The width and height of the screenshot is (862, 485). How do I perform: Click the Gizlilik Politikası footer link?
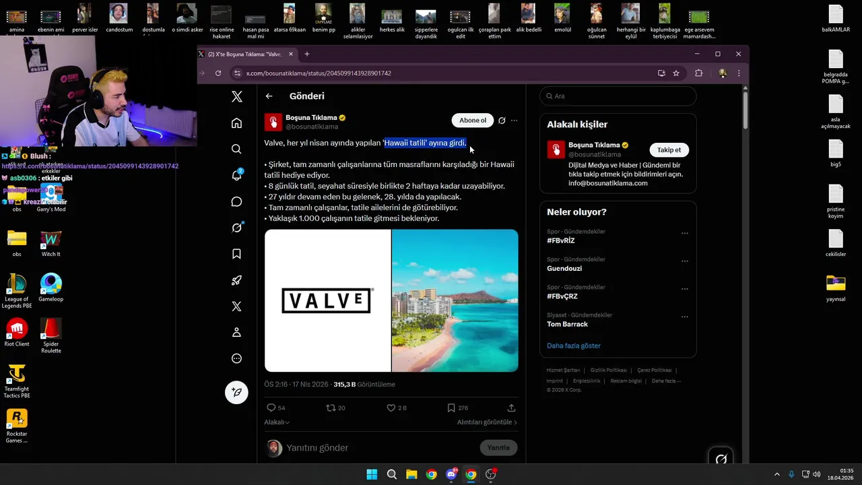point(608,370)
